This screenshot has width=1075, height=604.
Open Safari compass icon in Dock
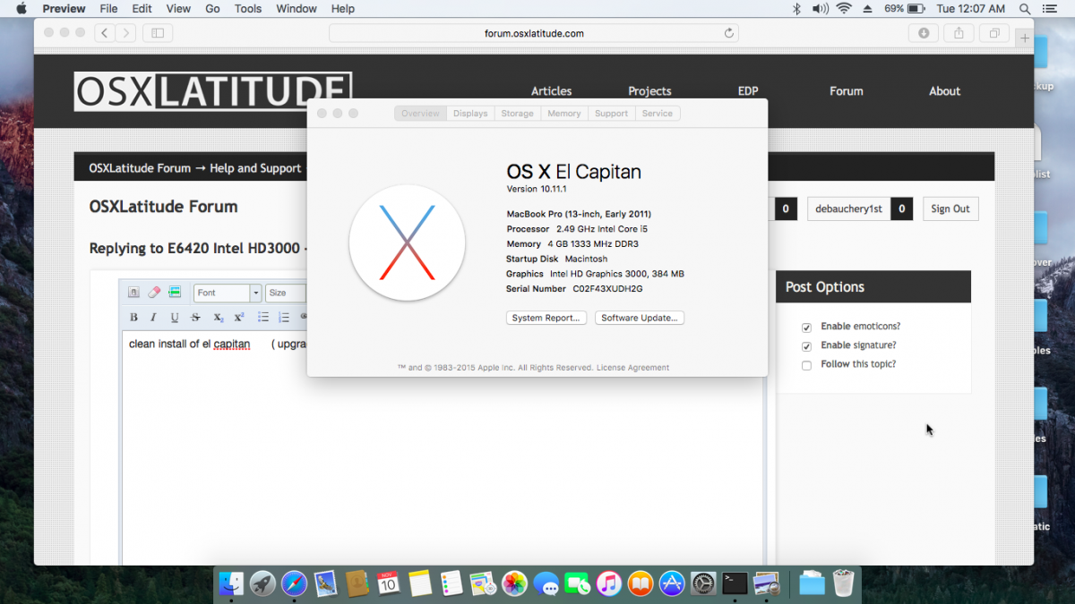click(x=294, y=583)
